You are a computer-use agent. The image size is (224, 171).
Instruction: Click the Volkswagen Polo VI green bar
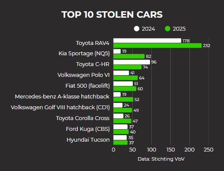click(x=125, y=78)
